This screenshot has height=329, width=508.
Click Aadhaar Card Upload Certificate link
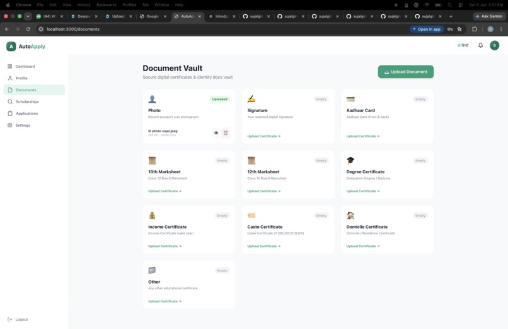363,136
